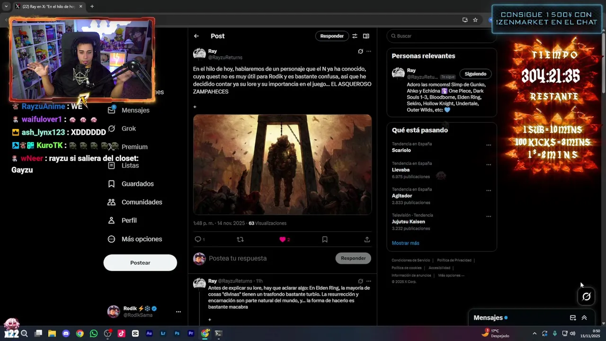Screen dimensions: 606x341
Task: Click the Responder button beside the reply box
Action: point(353,258)
